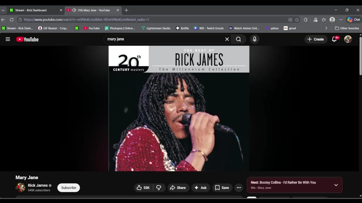Image resolution: width=362 pixels, height=203 pixels.
Task: Open the Create menu
Action: [x=316, y=39]
